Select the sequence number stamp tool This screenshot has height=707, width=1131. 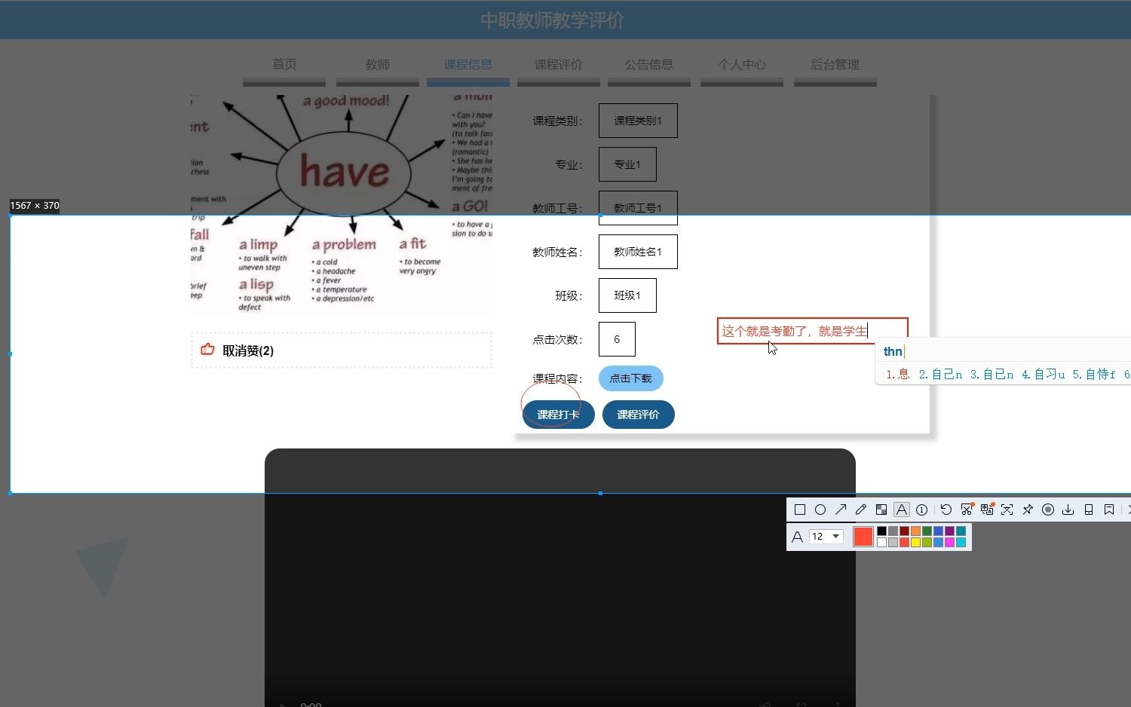pos(921,510)
